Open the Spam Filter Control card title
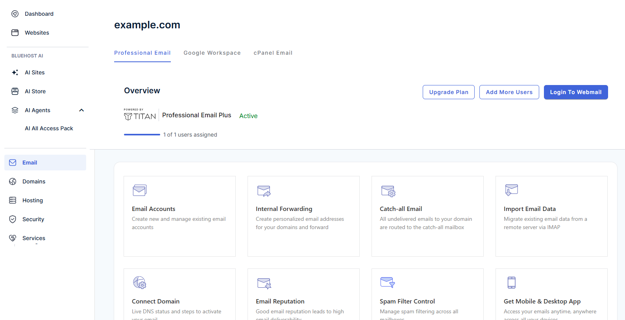 407,302
